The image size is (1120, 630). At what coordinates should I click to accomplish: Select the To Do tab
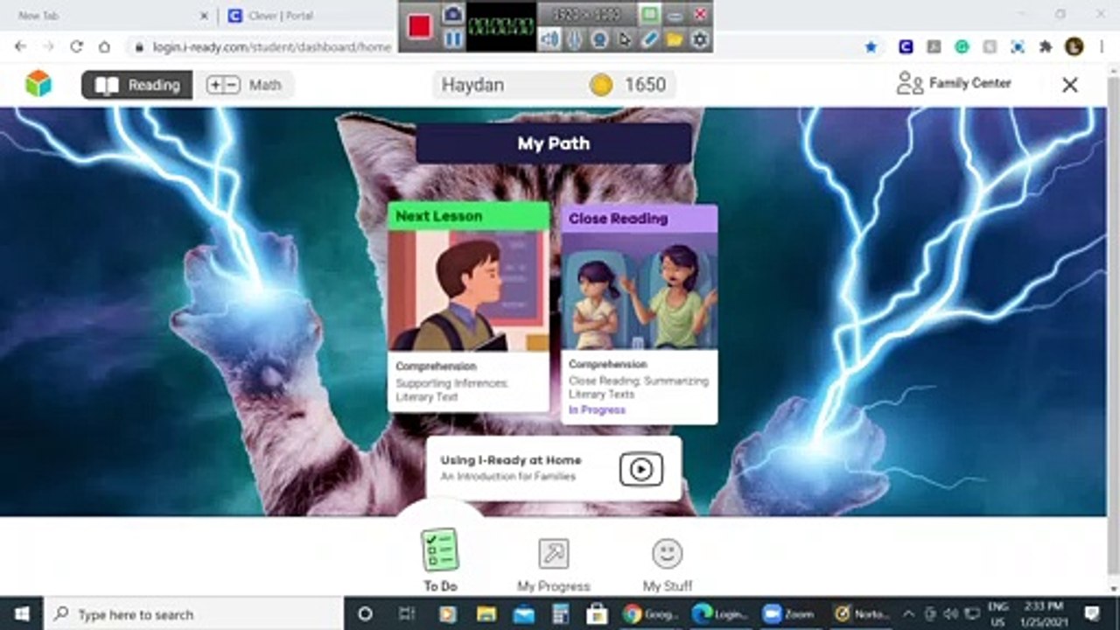click(x=440, y=560)
